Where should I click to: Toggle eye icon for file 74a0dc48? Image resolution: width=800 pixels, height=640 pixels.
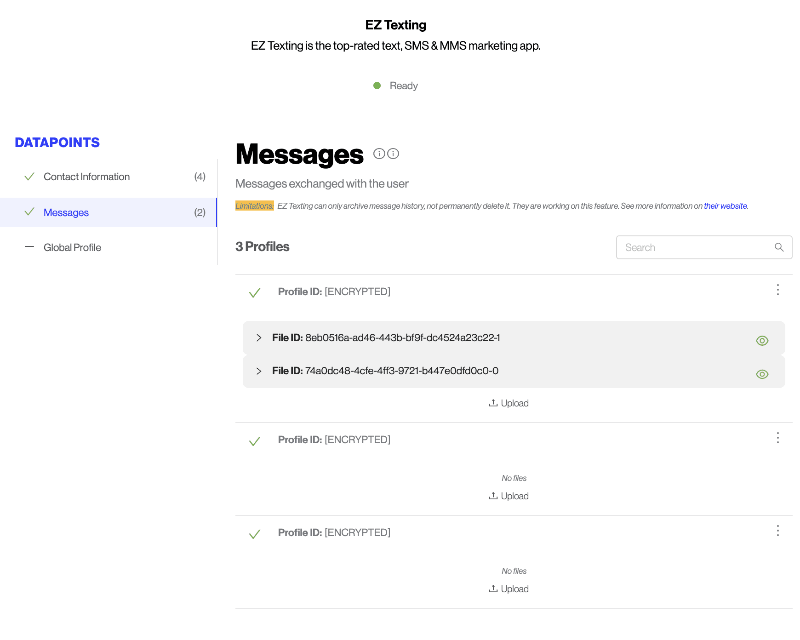click(762, 374)
